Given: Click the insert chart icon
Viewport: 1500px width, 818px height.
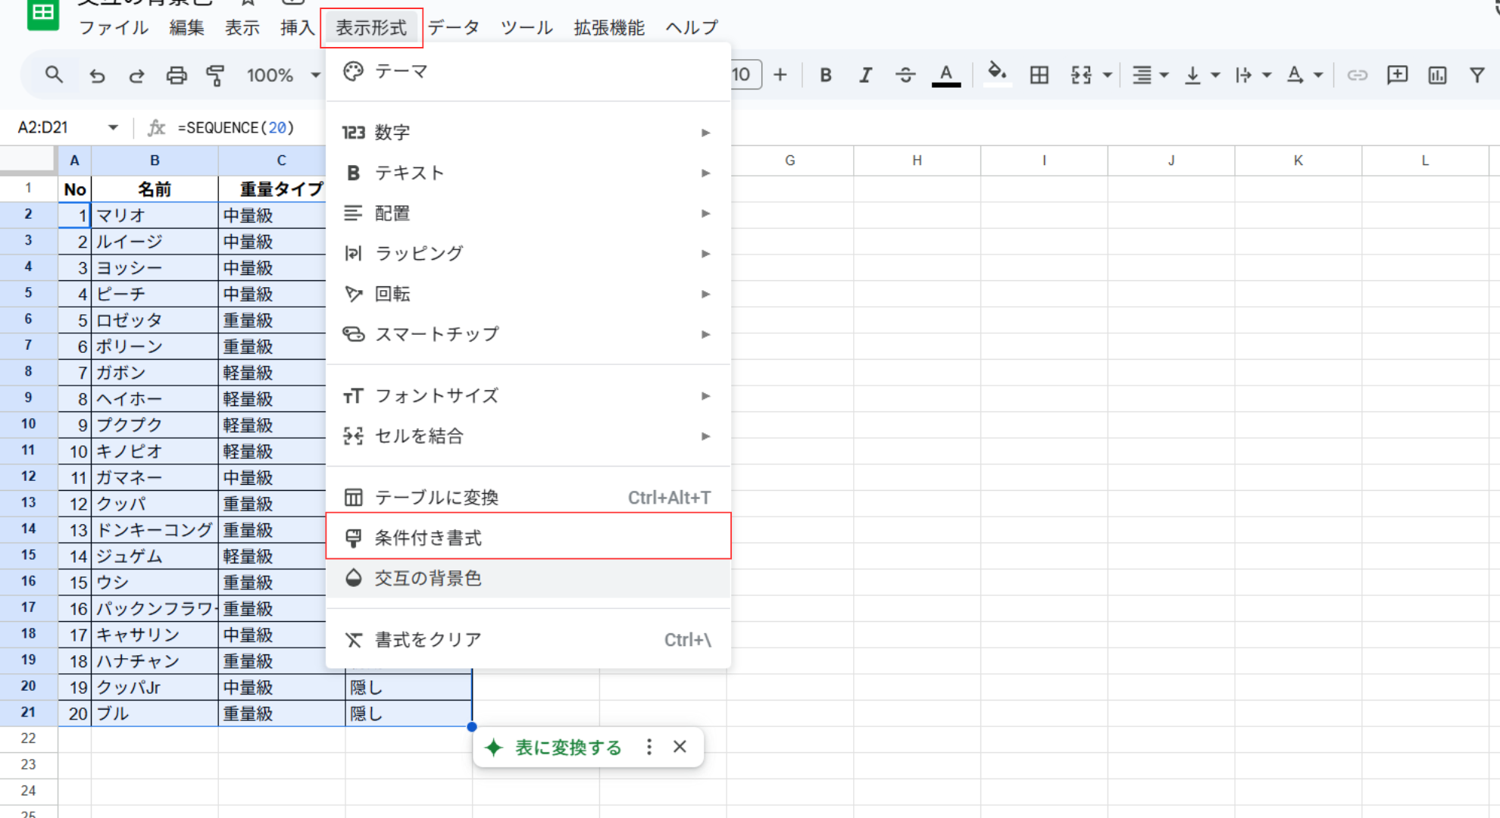Looking at the screenshot, I should click(x=1437, y=75).
